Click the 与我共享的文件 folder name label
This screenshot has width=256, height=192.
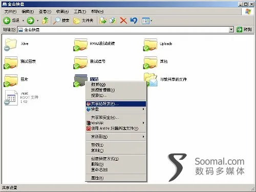(x=173, y=79)
